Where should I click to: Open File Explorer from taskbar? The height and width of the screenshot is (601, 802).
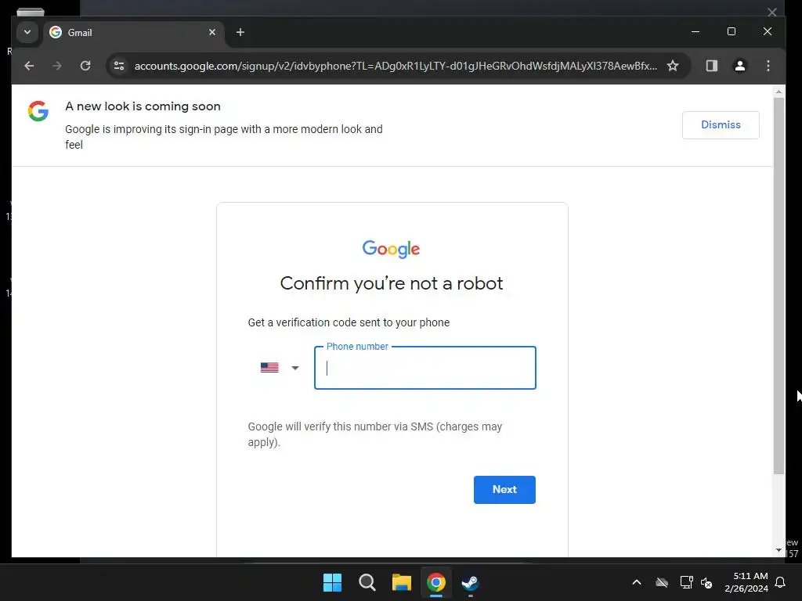[x=402, y=582]
